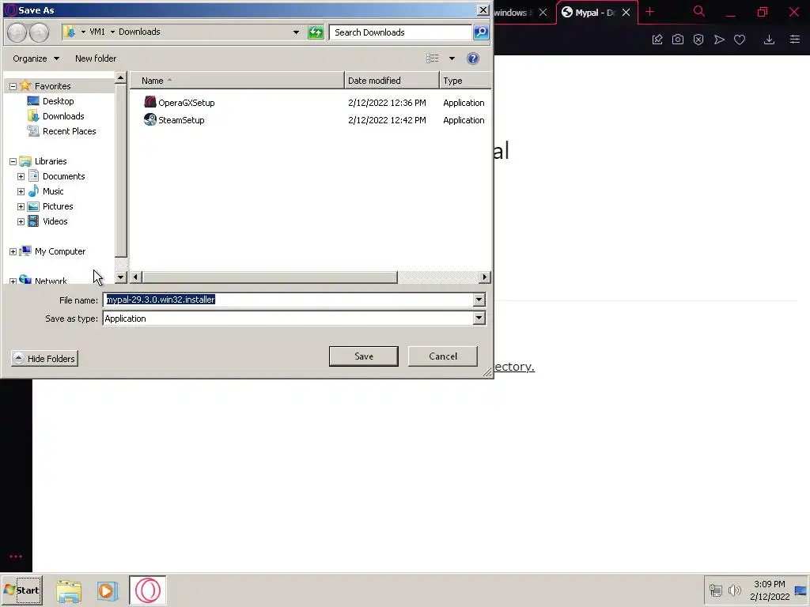
Task: Expand the Pictures library node
Action: click(21, 206)
